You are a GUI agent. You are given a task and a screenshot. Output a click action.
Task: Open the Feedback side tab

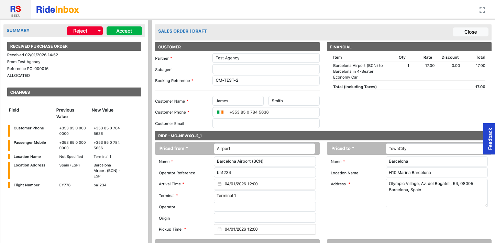pyautogui.click(x=489, y=139)
